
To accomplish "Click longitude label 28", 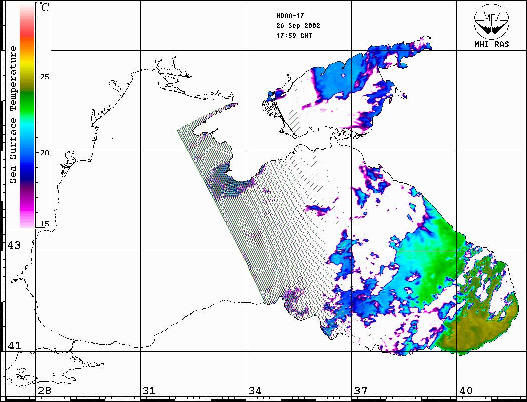I will coord(44,390).
